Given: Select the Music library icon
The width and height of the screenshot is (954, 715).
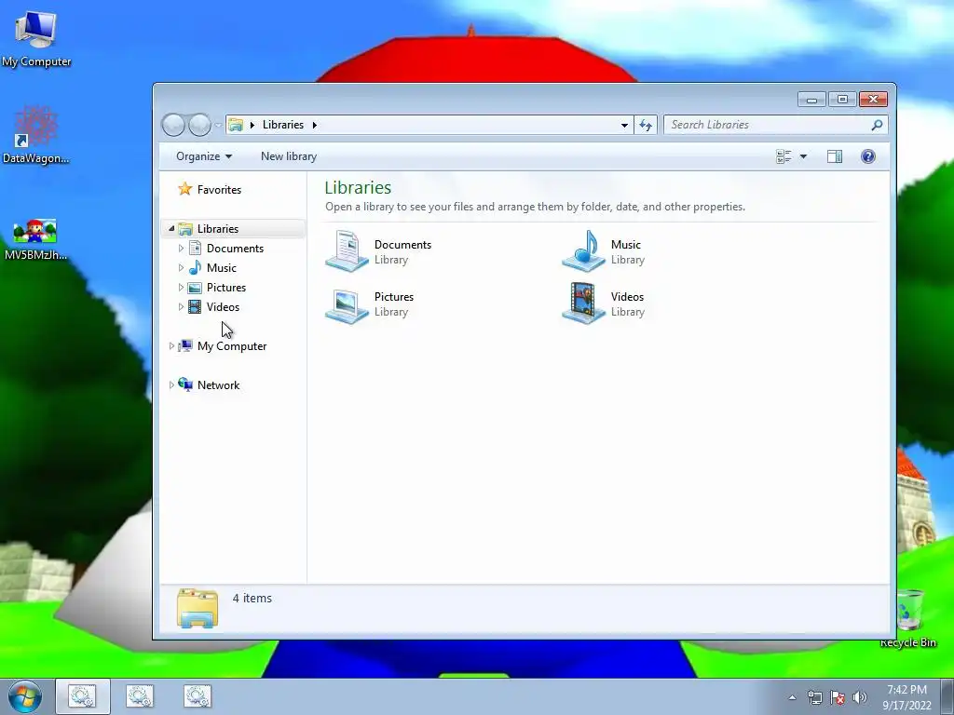Looking at the screenshot, I should [x=583, y=251].
